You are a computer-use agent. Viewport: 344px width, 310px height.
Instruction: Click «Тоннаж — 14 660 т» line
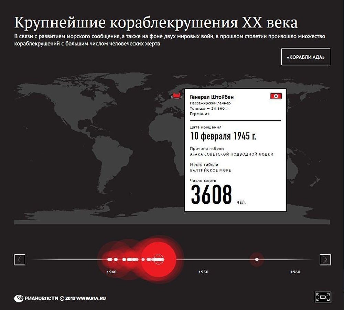[209, 108]
